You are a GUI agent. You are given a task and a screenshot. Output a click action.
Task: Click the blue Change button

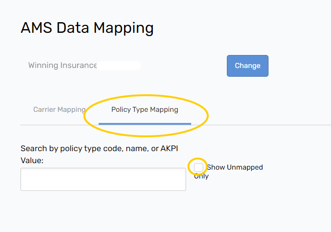click(247, 66)
